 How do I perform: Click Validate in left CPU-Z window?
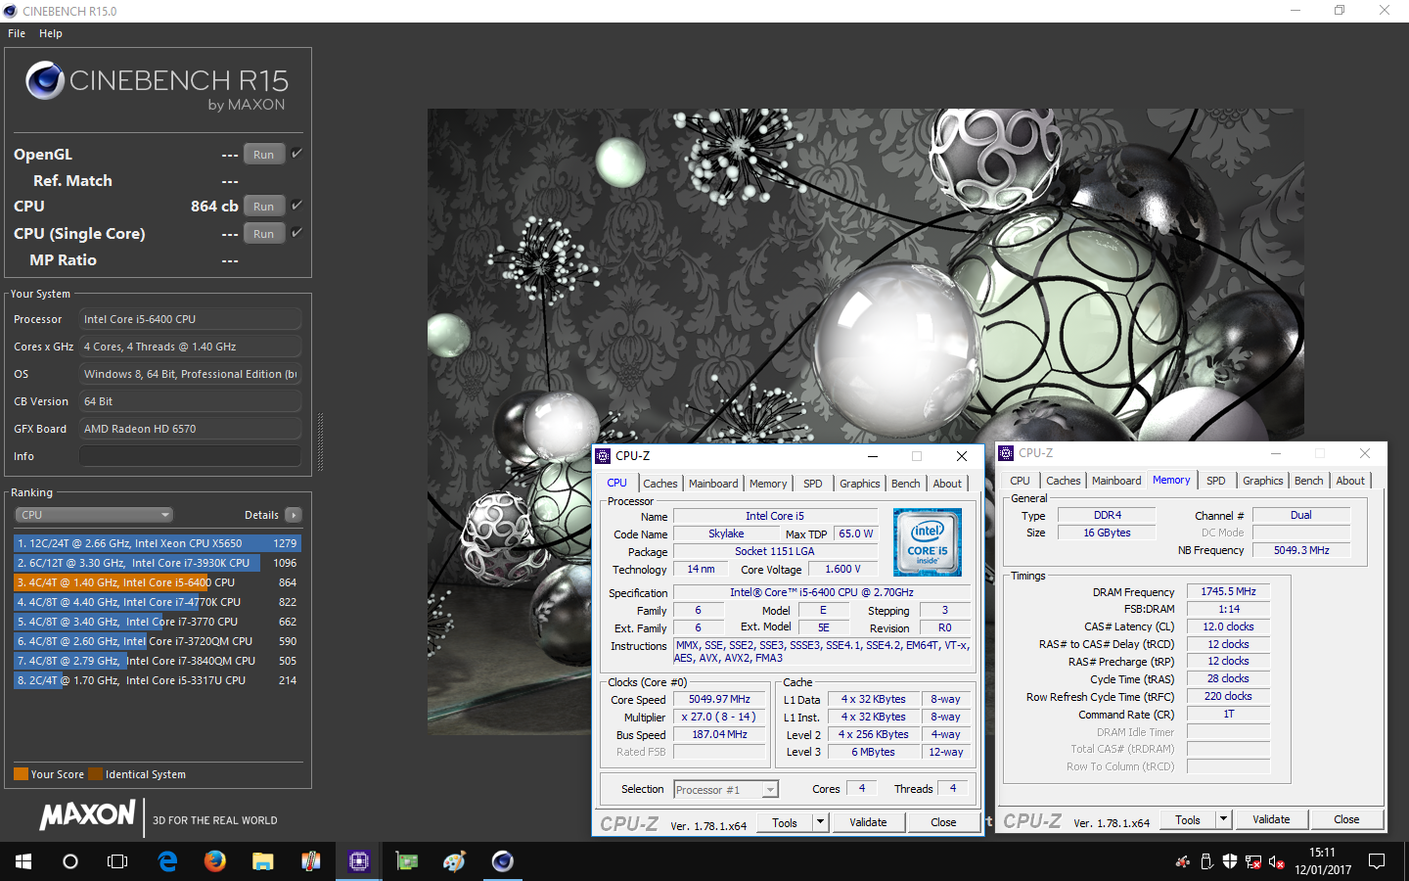(x=868, y=822)
